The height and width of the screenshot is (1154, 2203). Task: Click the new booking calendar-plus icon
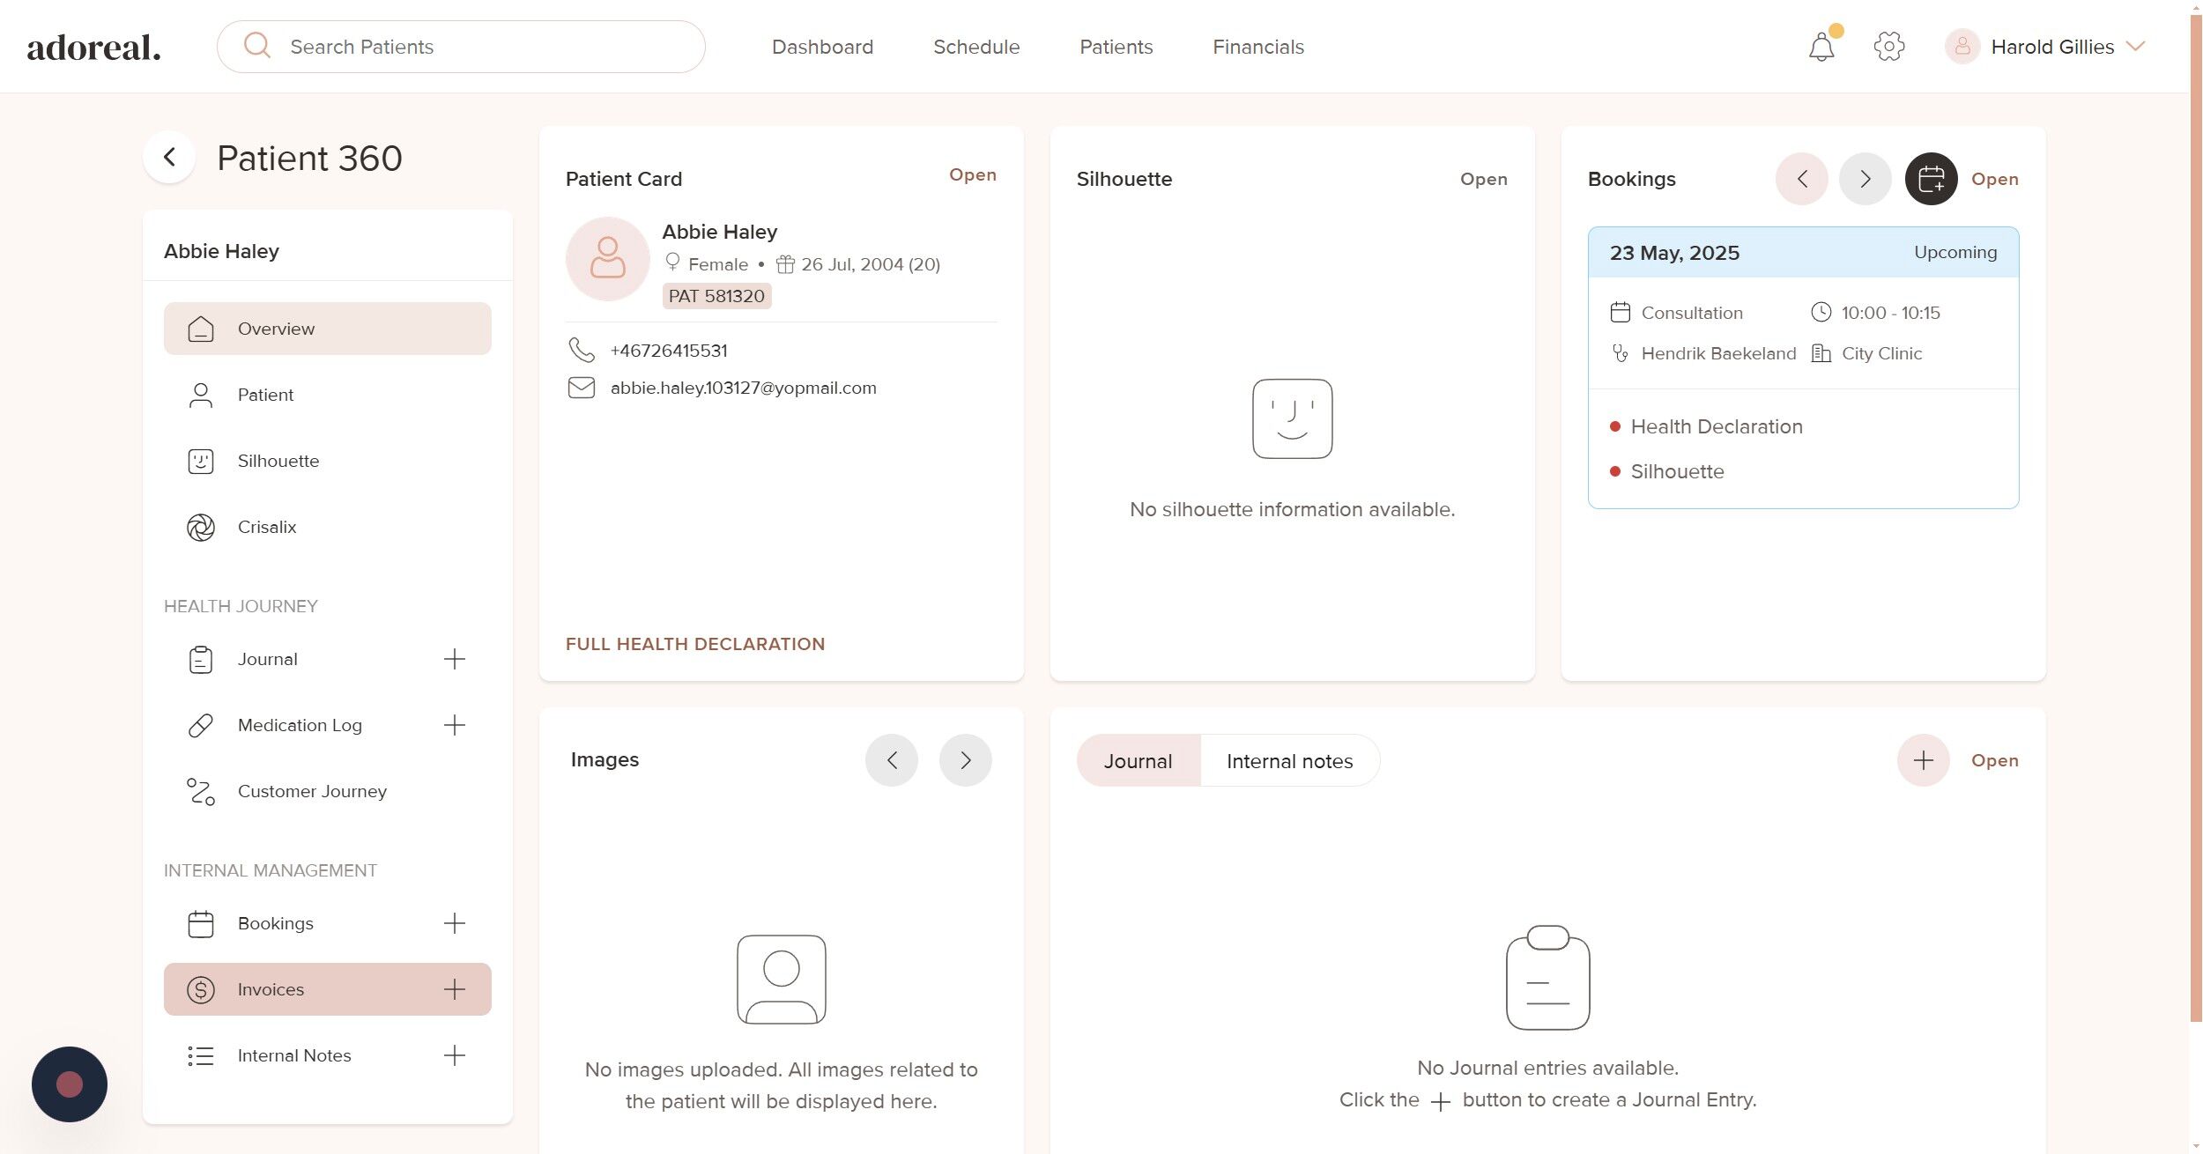(1931, 179)
